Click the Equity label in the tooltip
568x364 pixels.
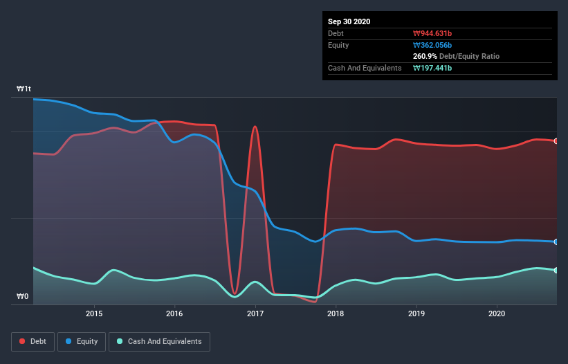pyautogui.click(x=338, y=45)
